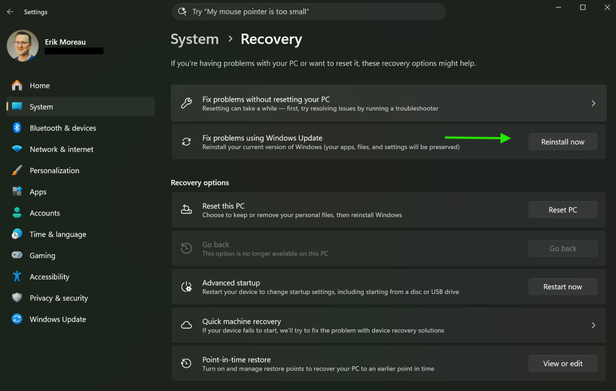Click the View or edit button
Screen dimensions: 616x391
click(563, 364)
